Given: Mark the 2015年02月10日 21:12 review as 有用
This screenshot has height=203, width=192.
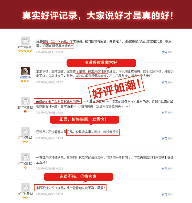Looking at the screenshot, I should click(x=164, y=82).
